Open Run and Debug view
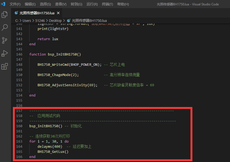230x162 pixels. click(5, 53)
